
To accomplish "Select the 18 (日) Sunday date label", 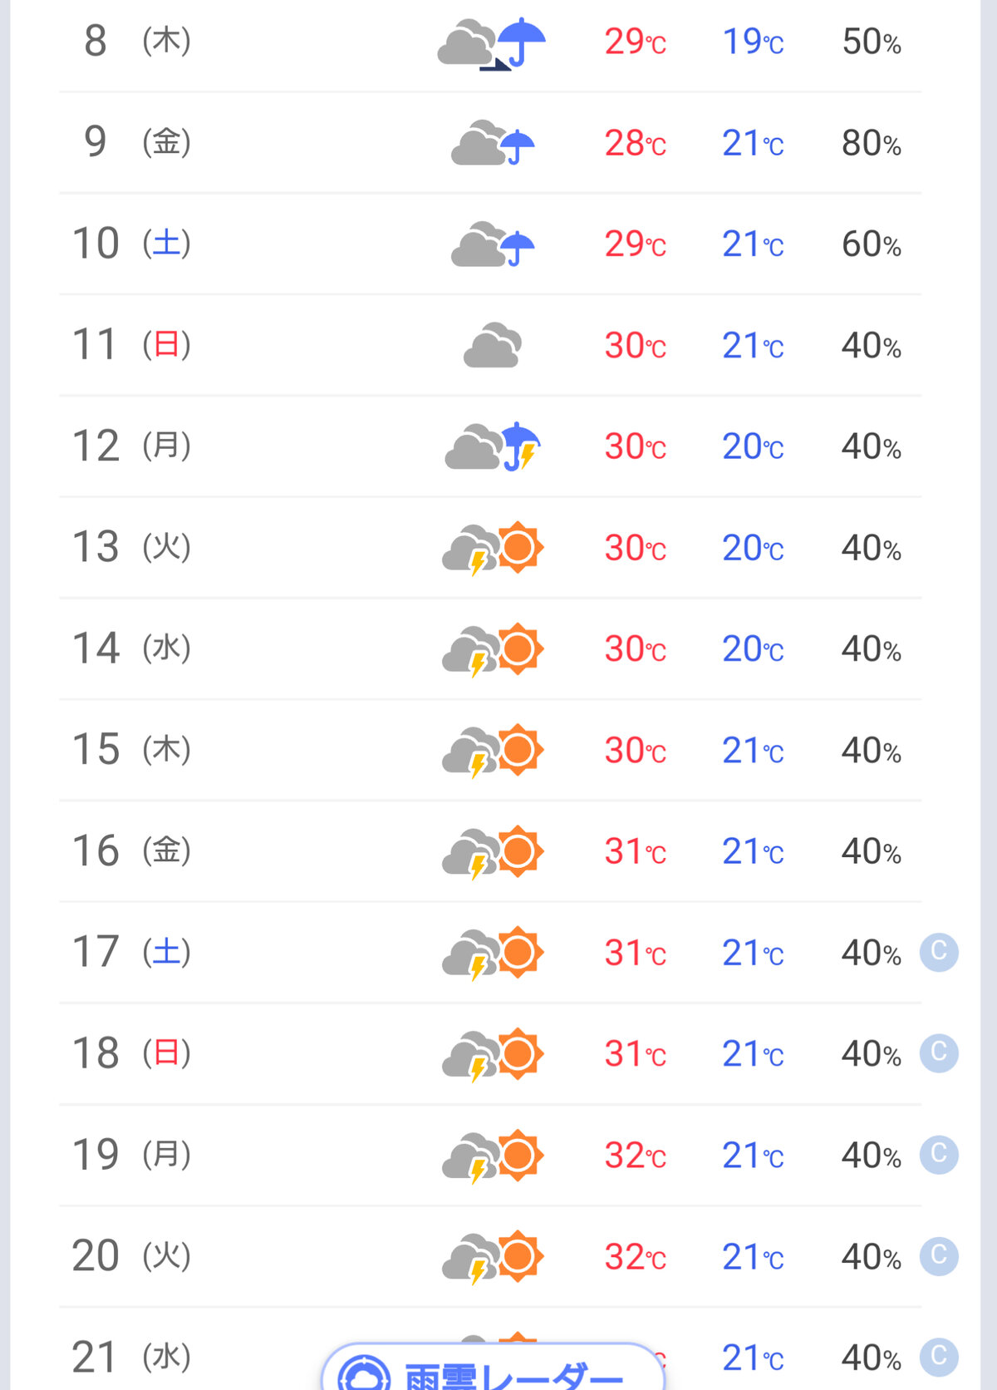I will pyautogui.click(x=131, y=1053).
